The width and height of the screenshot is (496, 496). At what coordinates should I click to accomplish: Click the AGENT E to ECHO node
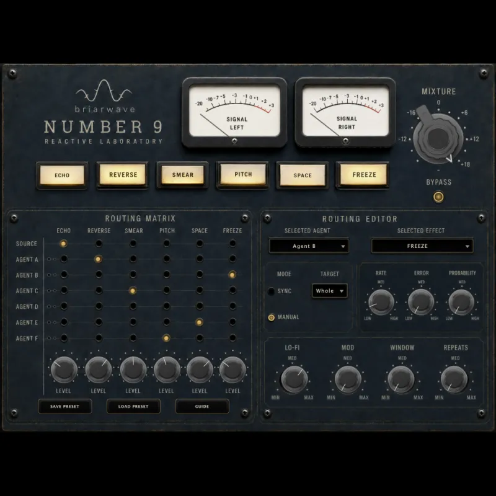point(64,322)
